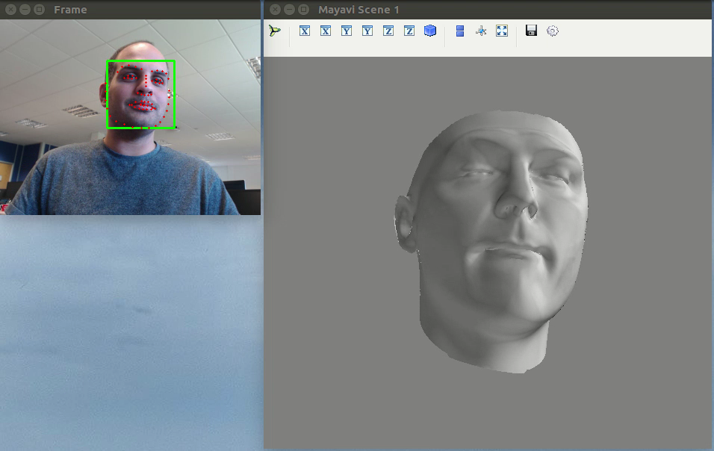Open scene configuration gear settings
The image size is (714, 451).
coord(553,31)
